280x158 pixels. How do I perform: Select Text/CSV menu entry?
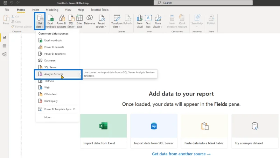coord(57,81)
